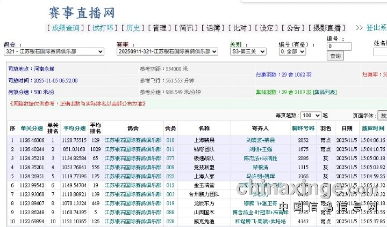Open member number 018 link
This screenshot has width=387, height=227.
coord(170,140)
